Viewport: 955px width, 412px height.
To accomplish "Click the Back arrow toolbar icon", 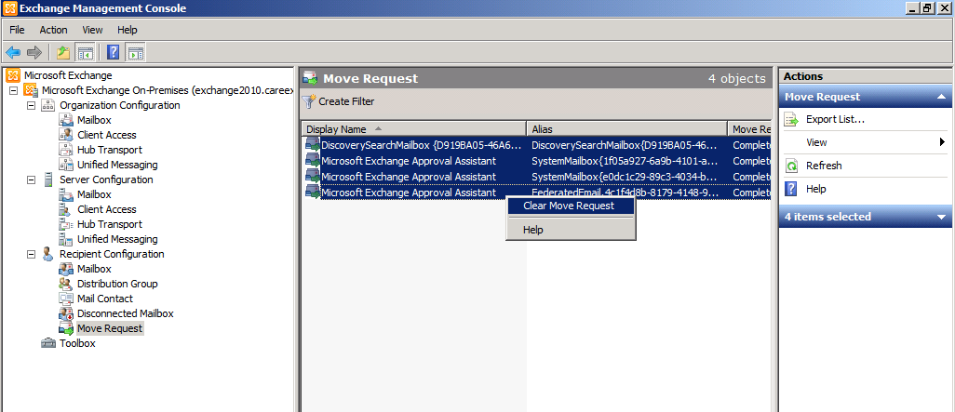I will (x=13, y=52).
